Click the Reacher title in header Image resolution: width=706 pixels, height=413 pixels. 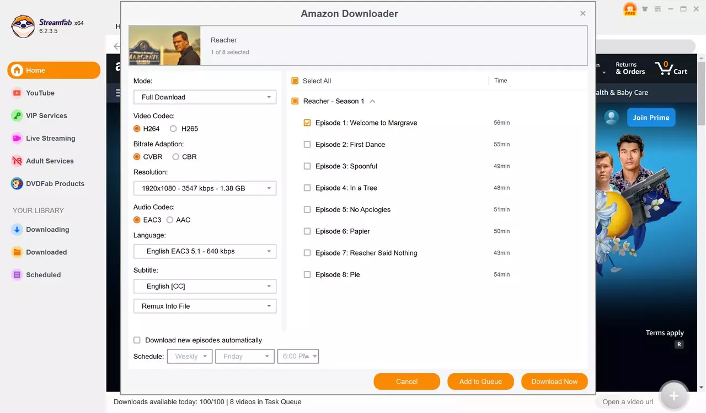tap(223, 40)
